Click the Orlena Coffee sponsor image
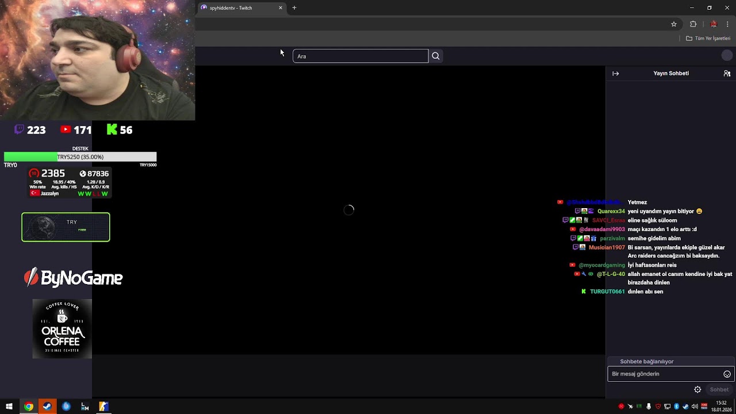 click(x=62, y=329)
